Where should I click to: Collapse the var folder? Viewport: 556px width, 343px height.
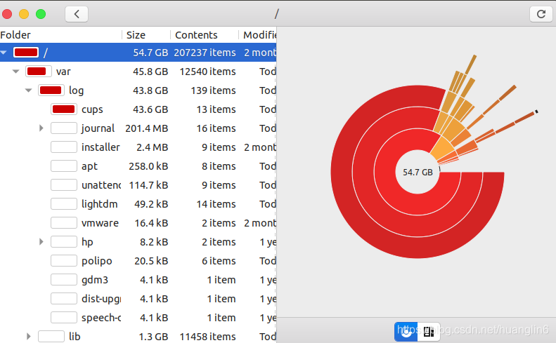pos(15,72)
